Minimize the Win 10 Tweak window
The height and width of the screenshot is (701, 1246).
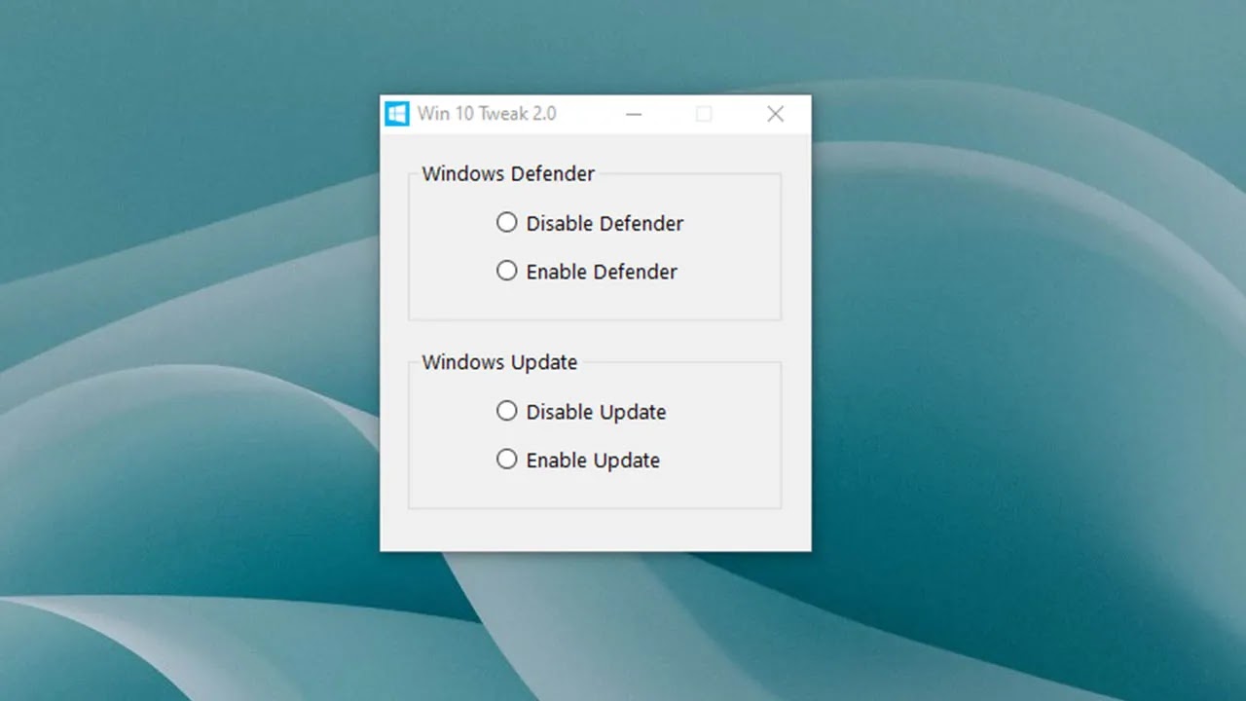[x=634, y=114]
